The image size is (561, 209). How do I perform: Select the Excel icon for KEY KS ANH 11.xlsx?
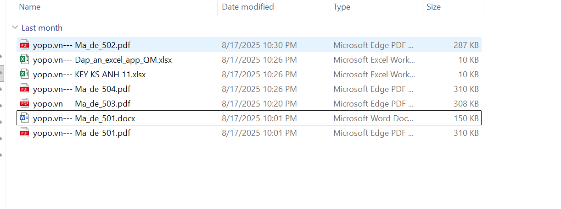pos(24,74)
